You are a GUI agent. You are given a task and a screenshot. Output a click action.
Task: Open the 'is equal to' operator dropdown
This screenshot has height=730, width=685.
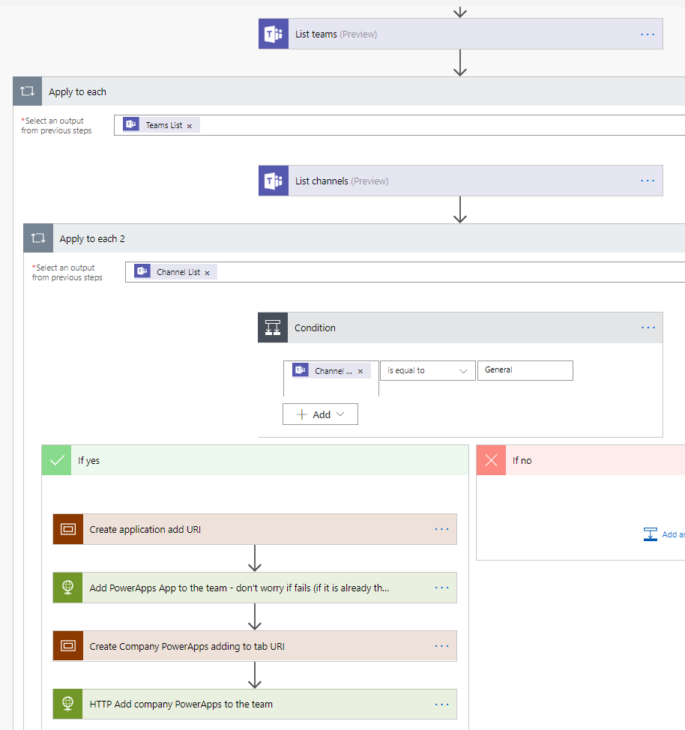427,370
